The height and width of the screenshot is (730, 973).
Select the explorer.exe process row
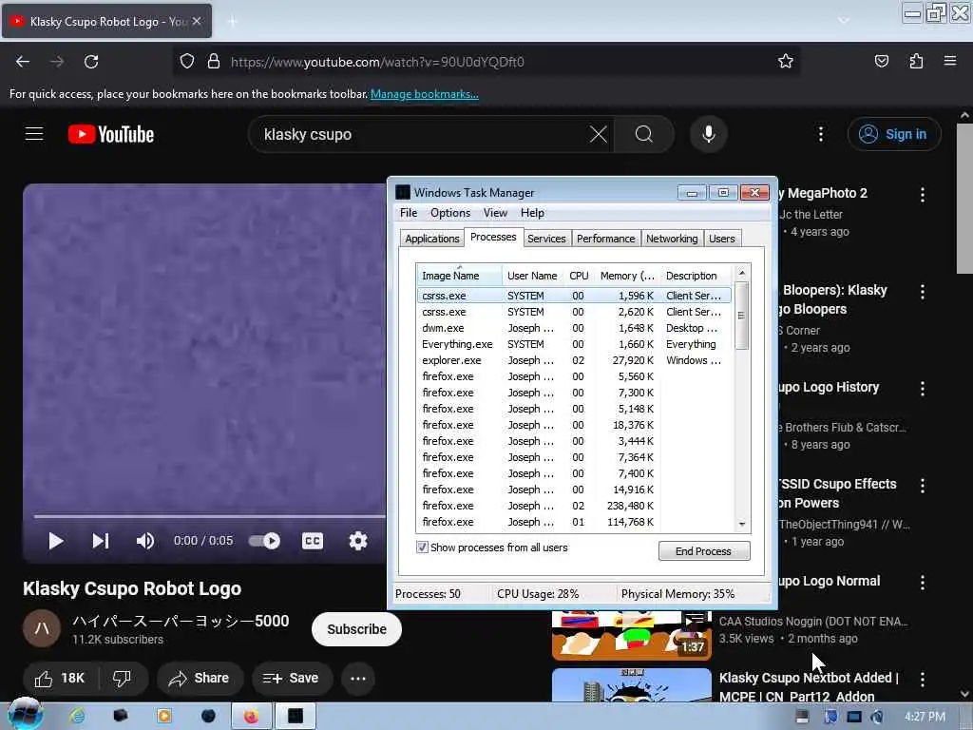574,360
